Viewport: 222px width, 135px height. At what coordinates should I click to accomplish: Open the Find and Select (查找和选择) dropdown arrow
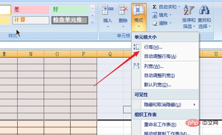click(209, 26)
